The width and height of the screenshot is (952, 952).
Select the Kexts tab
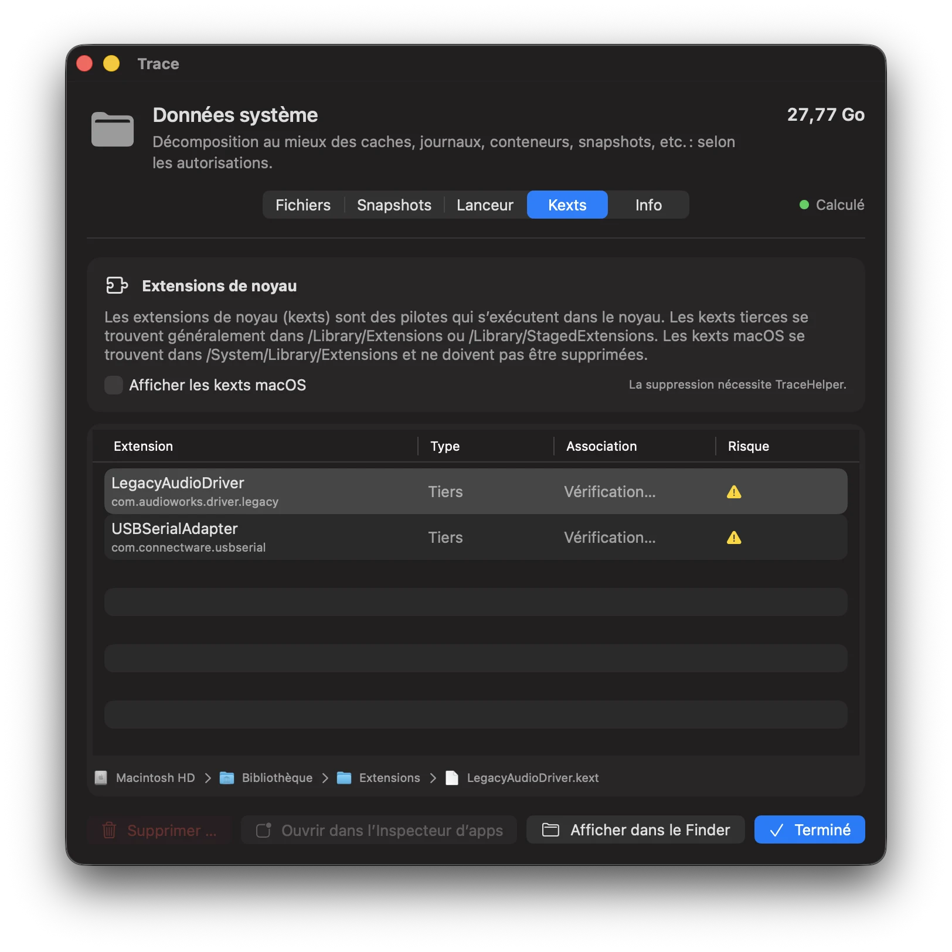pos(567,205)
